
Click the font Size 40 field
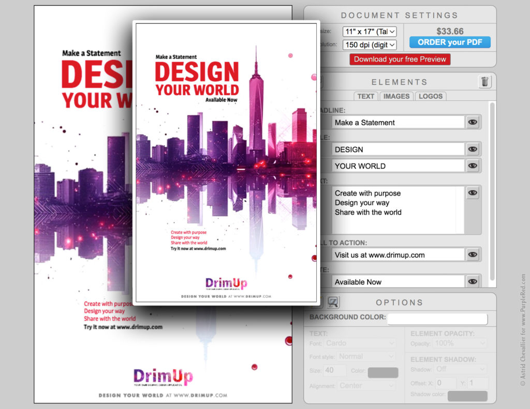335,371
